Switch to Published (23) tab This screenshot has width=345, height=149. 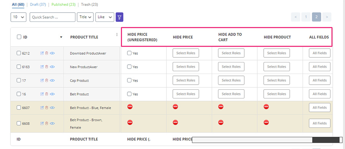tap(63, 4)
